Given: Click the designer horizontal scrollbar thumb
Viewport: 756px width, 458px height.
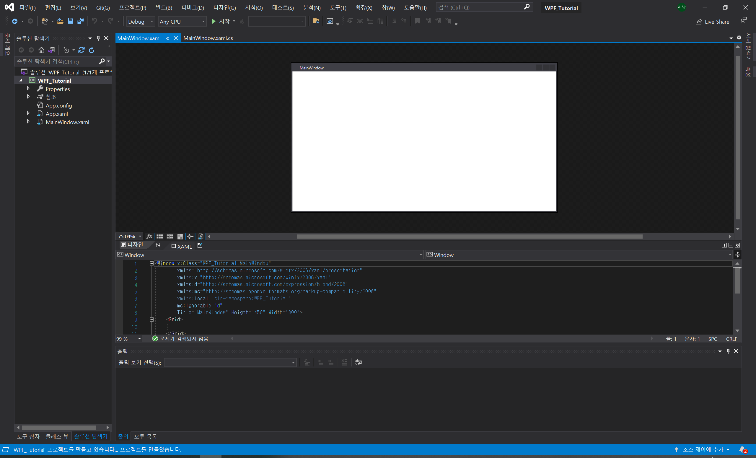Looking at the screenshot, I should [470, 237].
